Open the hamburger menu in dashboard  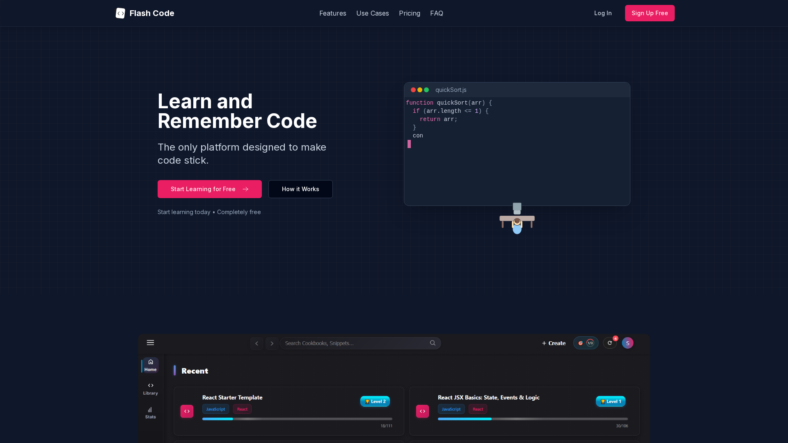pyautogui.click(x=150, y=343)
